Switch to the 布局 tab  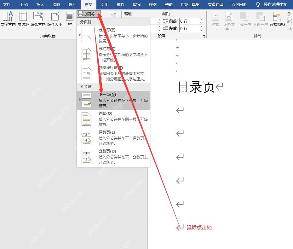click(x=89, y=4)
